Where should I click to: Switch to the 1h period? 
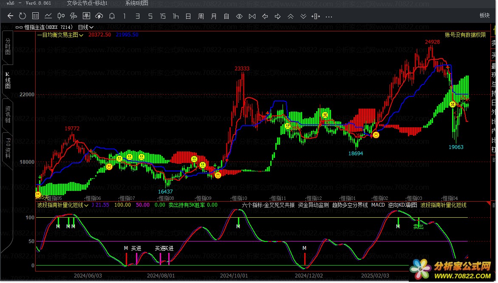(175, 17)
